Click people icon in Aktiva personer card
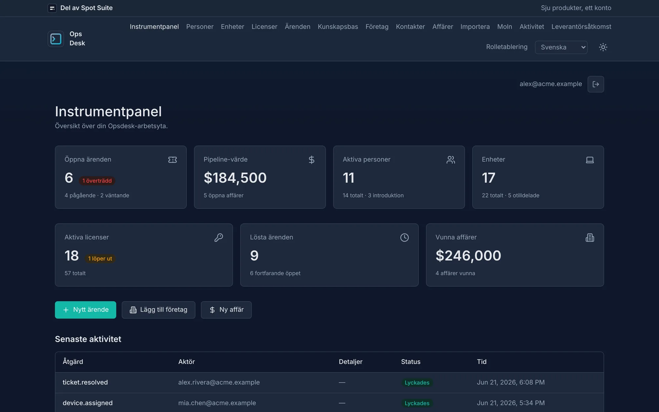This screenshot has height=412, width=659. click(451, 160)
